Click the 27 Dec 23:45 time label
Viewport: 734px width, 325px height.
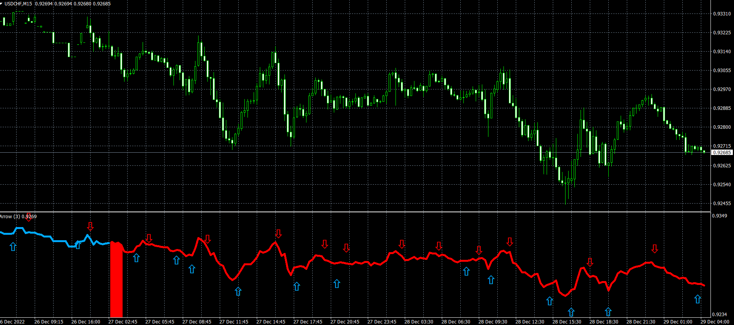(382, 322)
